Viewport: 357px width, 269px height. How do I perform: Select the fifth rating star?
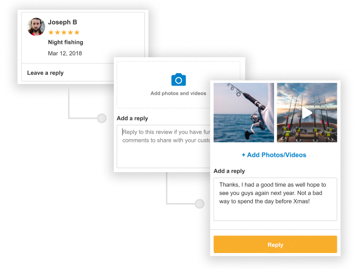[x=77, y=32]
